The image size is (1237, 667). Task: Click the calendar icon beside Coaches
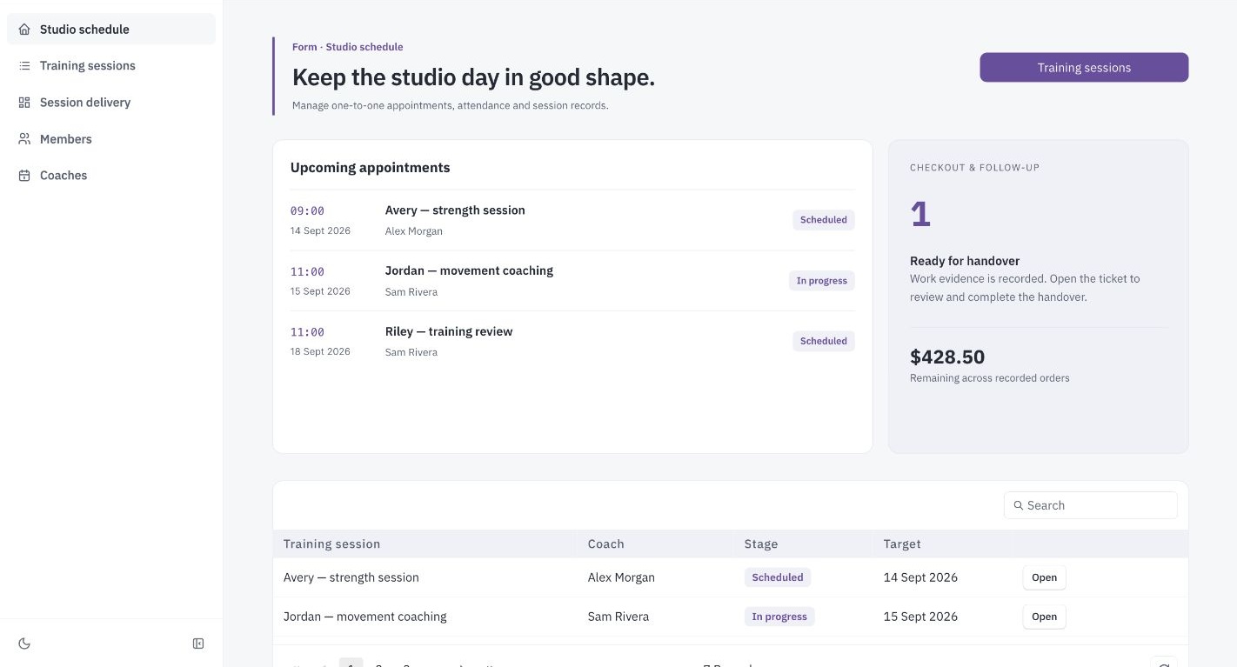(x=24, y=176)
